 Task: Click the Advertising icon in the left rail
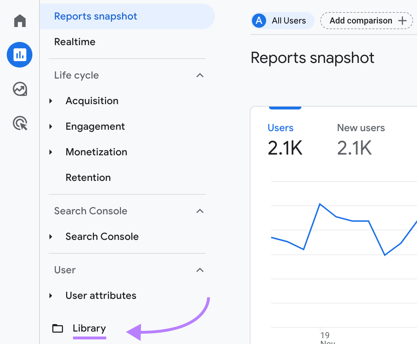pos(19,123)
